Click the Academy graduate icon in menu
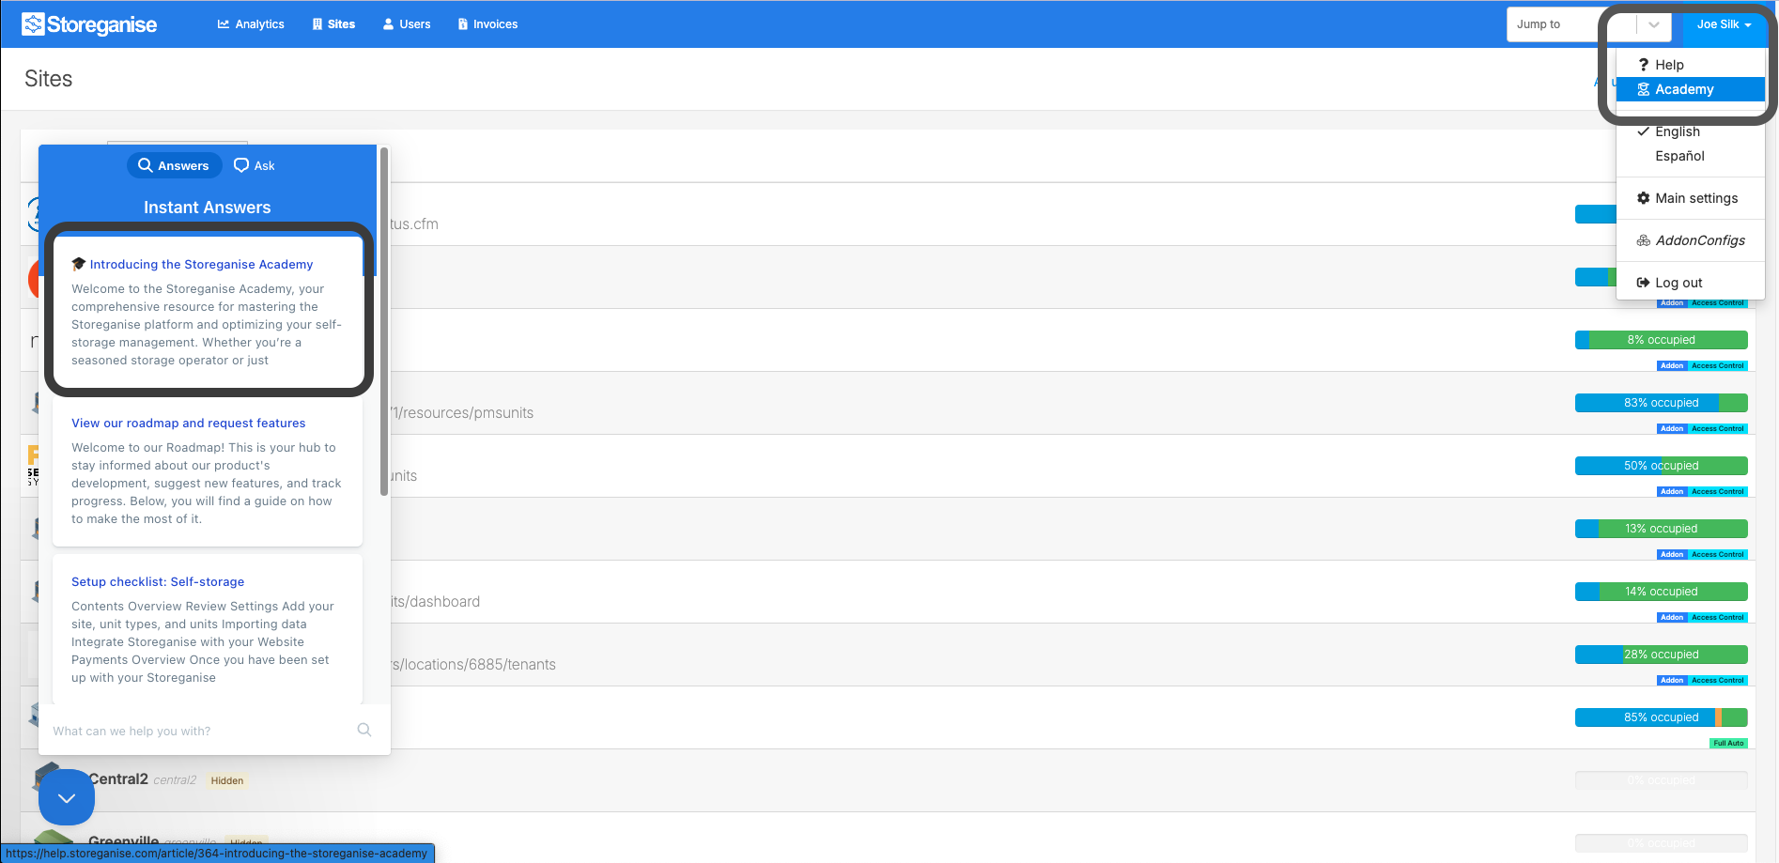Viewport: 1779px width, 863px height. 1643,89
